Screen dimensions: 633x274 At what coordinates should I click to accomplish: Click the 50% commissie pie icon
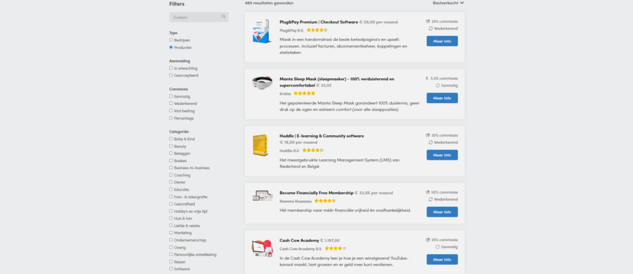tap(428, 192)
